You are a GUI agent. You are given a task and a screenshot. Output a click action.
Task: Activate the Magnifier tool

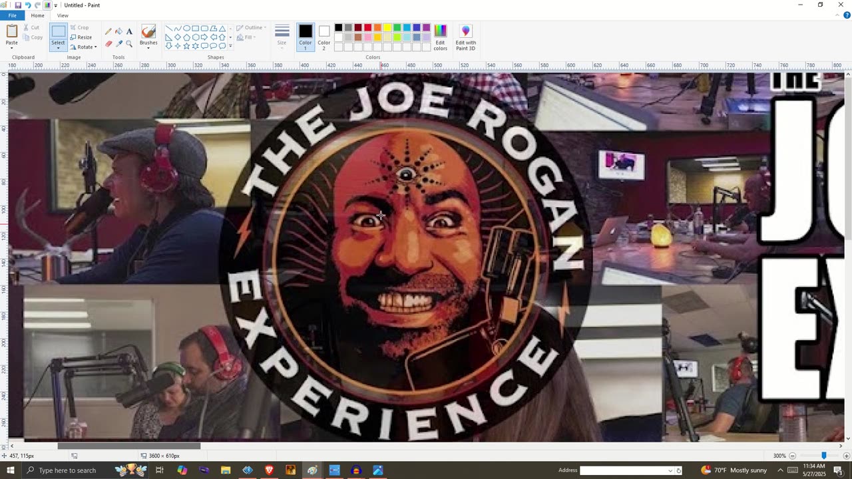(129, 44)
